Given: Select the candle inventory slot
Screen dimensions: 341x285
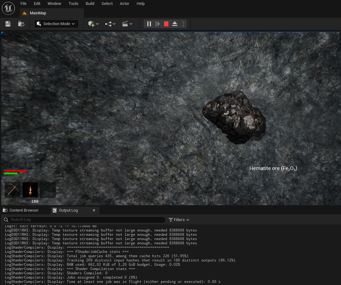Looking at the screenshot, I should 30,190.
